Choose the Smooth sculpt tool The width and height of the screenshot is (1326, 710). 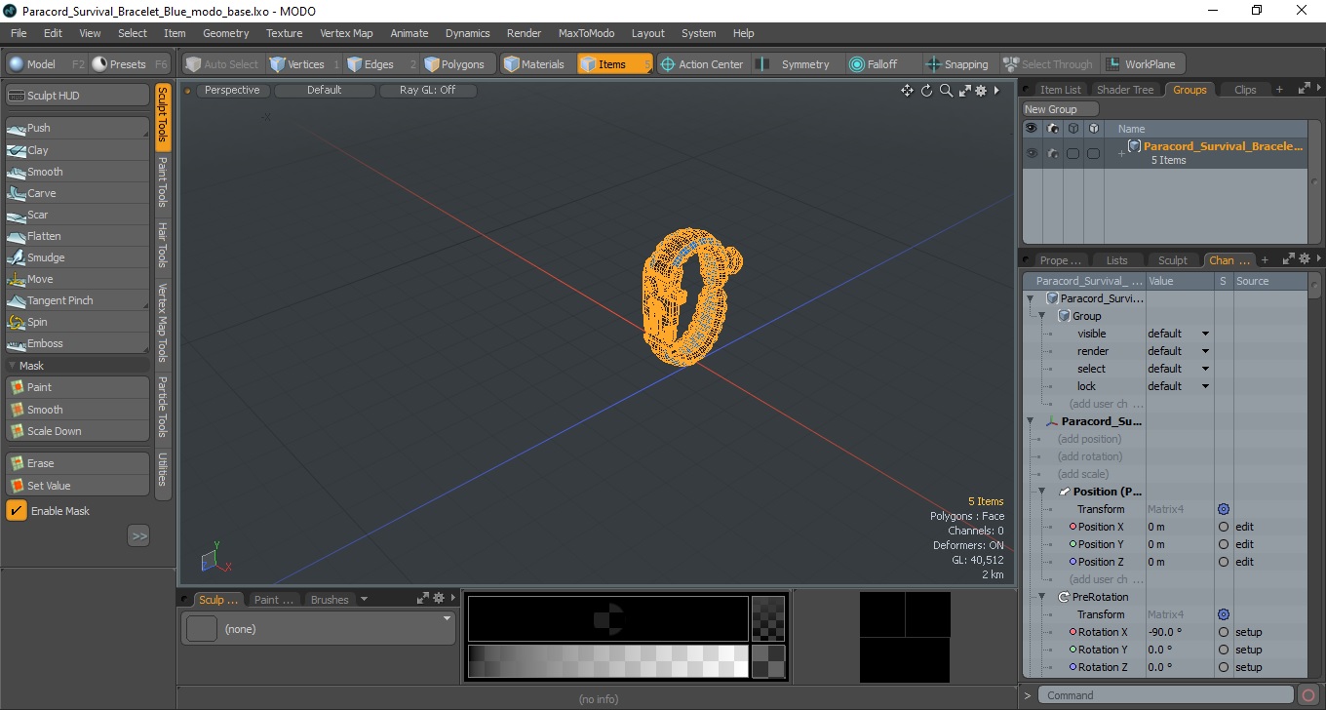tap(77, 172)
